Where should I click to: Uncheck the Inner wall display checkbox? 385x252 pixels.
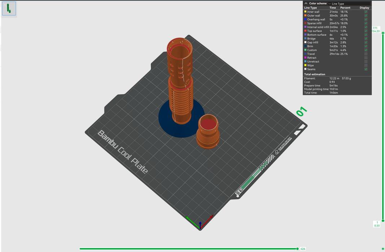pyautogui.click(x=366, y=12)
